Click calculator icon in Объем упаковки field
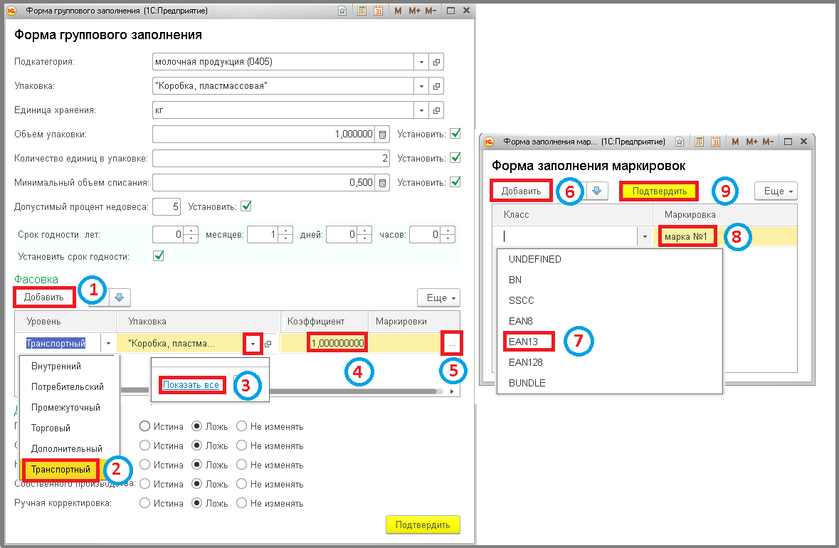839x548 pixels. (382, 135)
